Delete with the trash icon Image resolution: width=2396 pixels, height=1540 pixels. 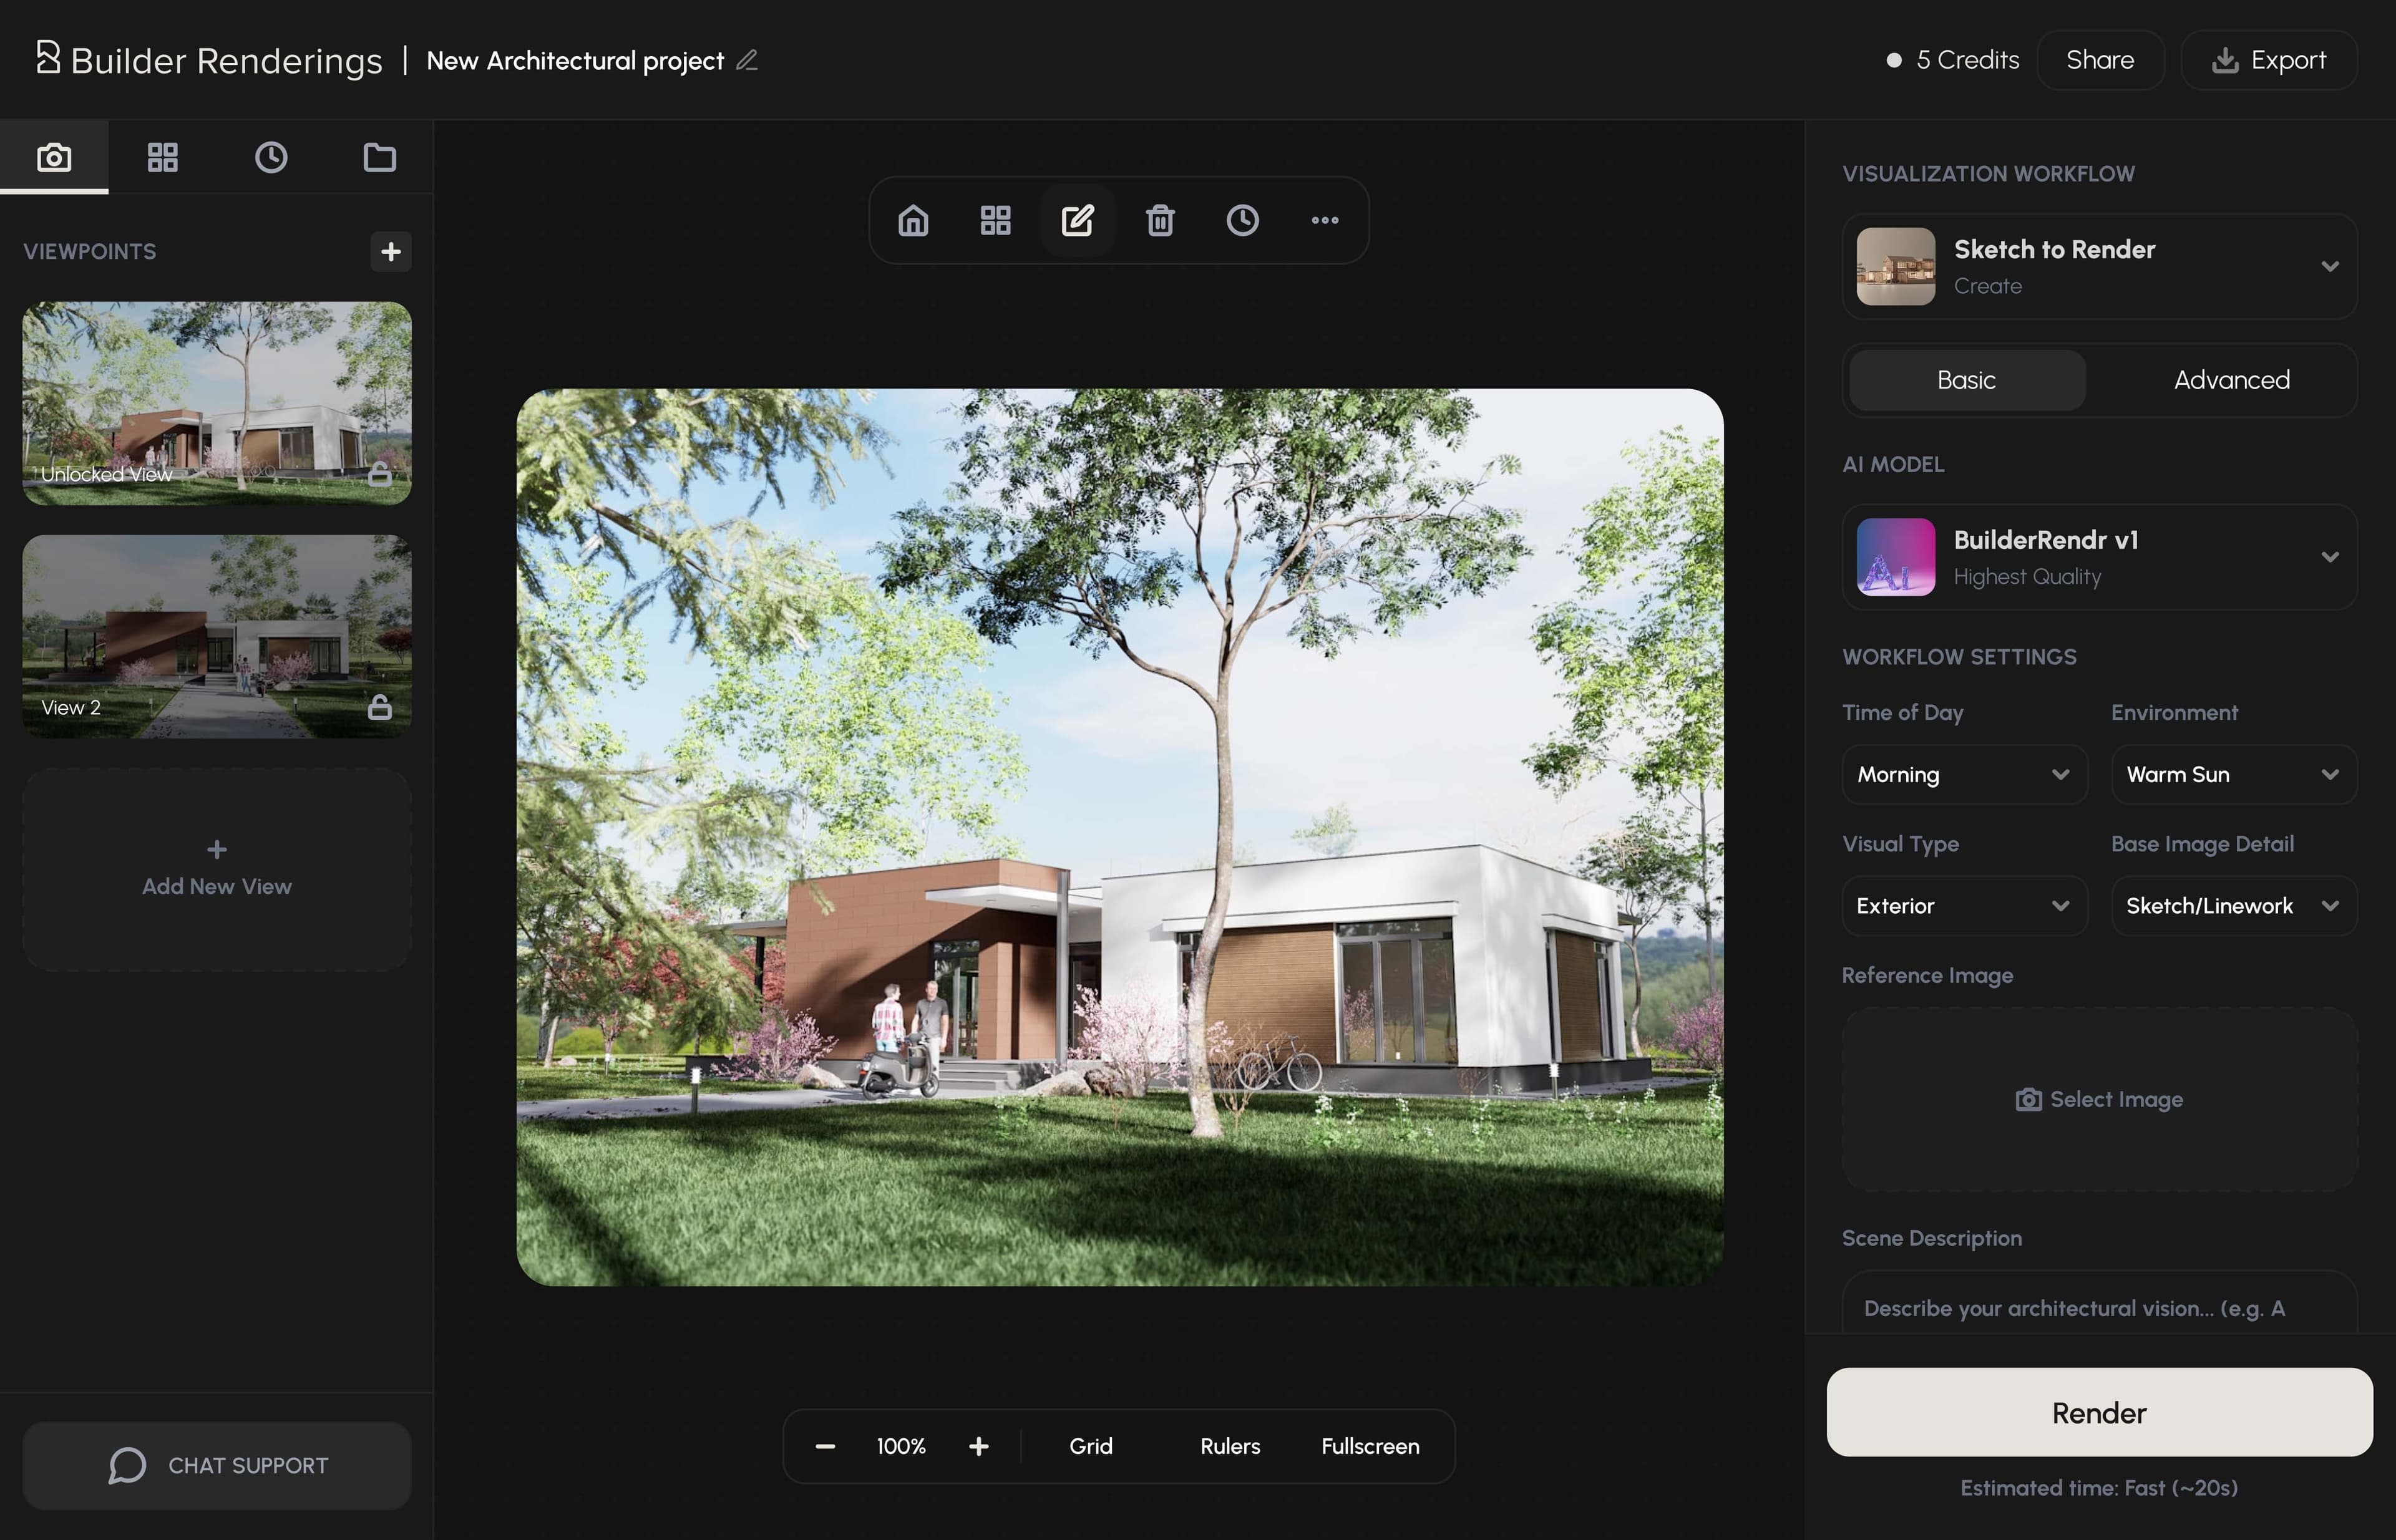(x=1159, y=220)
